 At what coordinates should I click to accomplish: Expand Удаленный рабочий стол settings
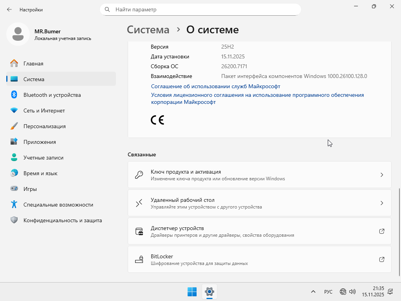tap(259, 203)
